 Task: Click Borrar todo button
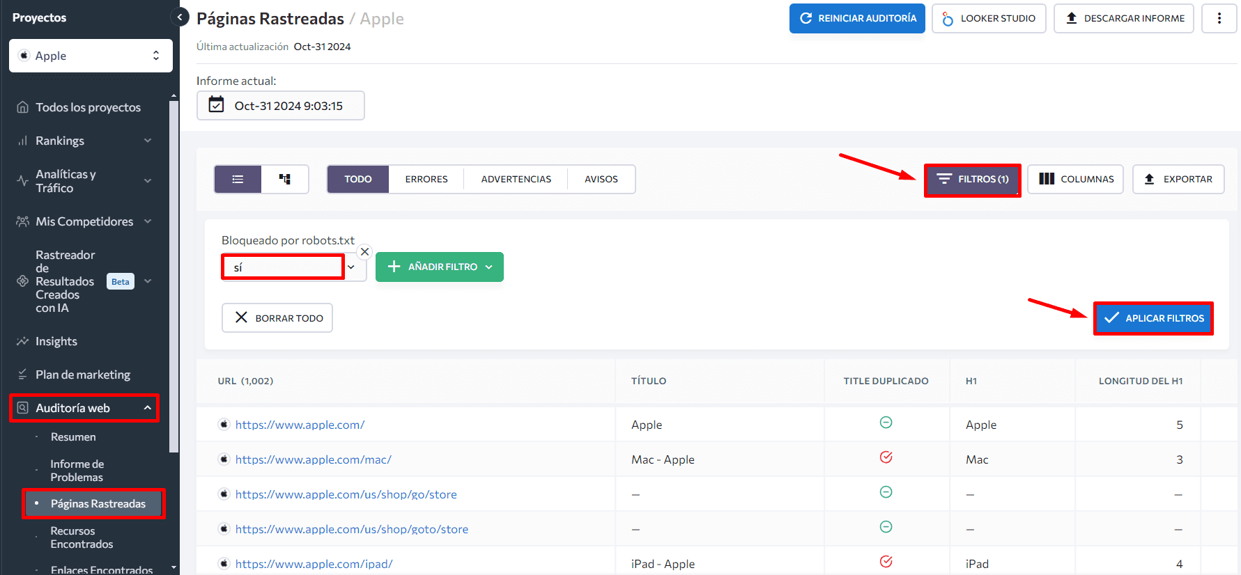pos(277,317)
